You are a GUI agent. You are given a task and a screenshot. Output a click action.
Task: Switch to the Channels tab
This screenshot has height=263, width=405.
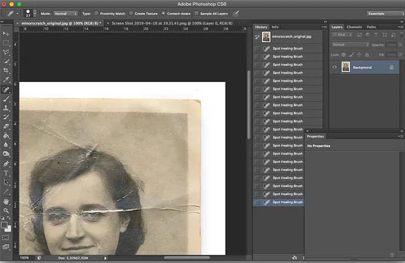point(354,27)
